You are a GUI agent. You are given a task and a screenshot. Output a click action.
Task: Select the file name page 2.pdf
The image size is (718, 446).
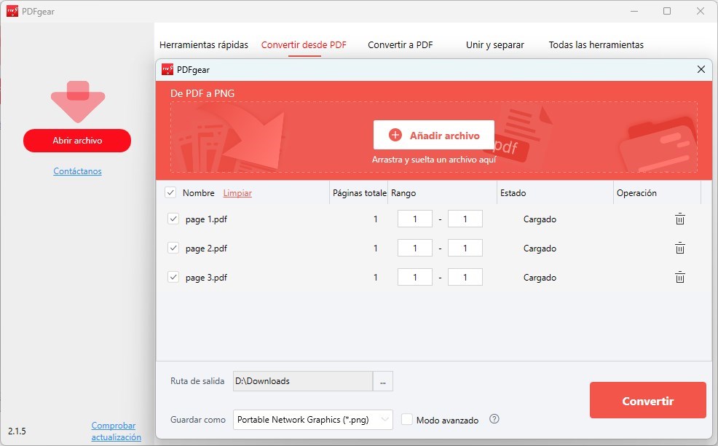tap(206, 249)
